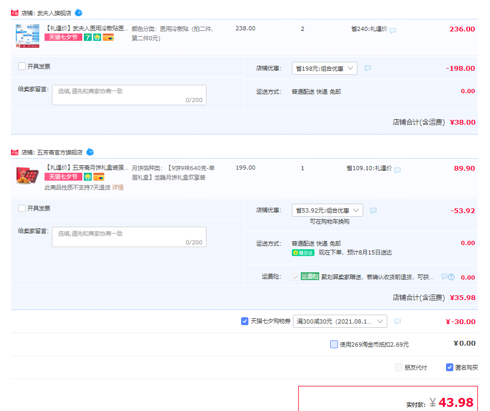Click the 89.90 item subtotal
The width and height of the screenshot is (490, 411).
464,169
